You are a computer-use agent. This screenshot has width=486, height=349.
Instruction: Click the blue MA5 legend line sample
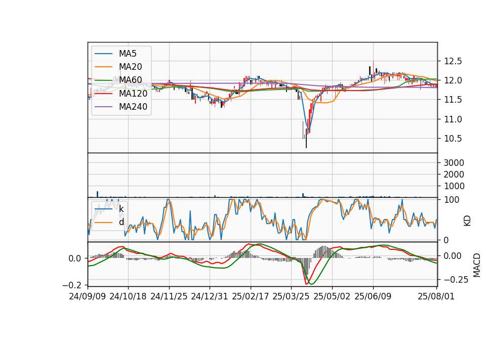(x=103, y=54)
